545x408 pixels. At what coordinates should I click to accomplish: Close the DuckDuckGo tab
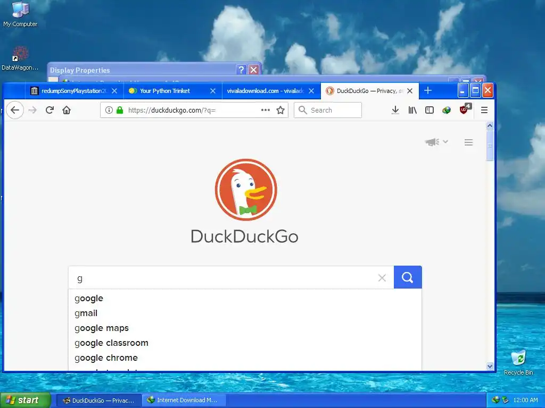tap(410, 91)
